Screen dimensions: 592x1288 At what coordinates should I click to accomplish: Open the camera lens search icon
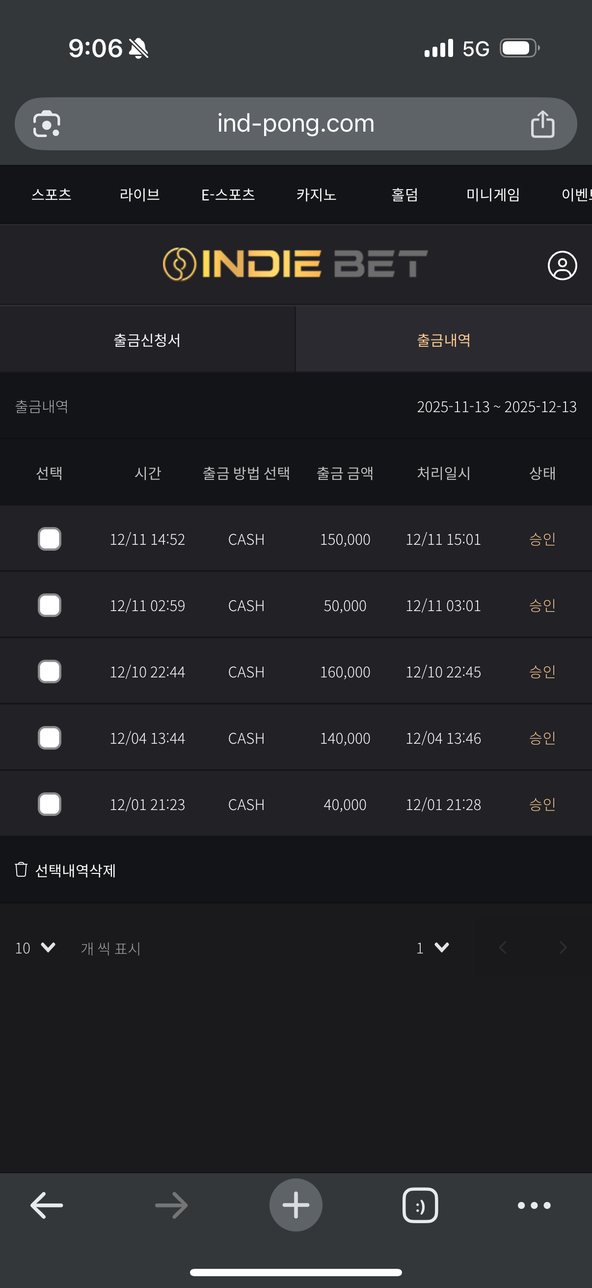47,124
